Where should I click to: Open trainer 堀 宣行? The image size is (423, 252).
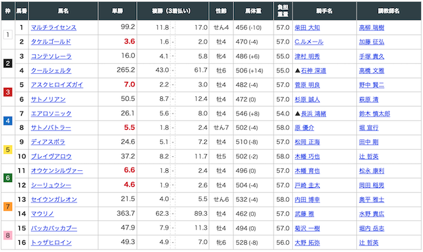pos(369,127)
